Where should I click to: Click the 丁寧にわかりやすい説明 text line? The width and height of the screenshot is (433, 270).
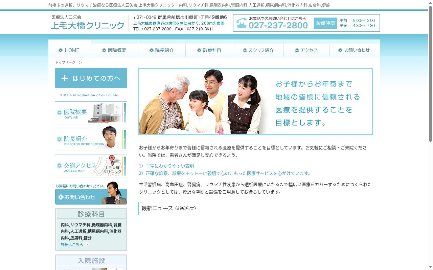point(166,166)
